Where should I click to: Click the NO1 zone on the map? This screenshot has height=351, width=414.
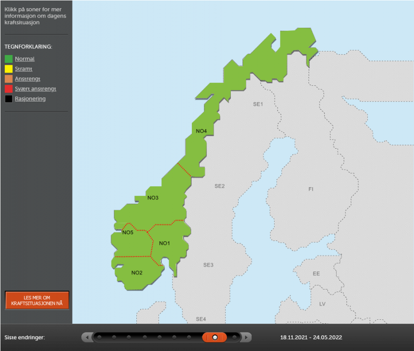click(164, 242)
